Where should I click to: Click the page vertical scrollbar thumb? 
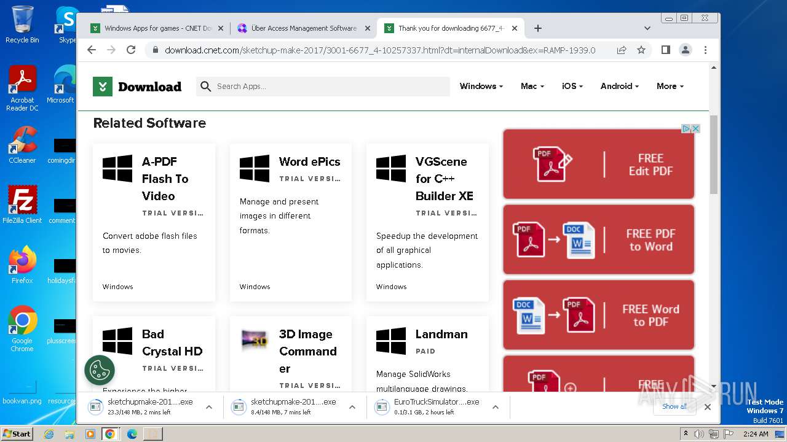(714, 155)
